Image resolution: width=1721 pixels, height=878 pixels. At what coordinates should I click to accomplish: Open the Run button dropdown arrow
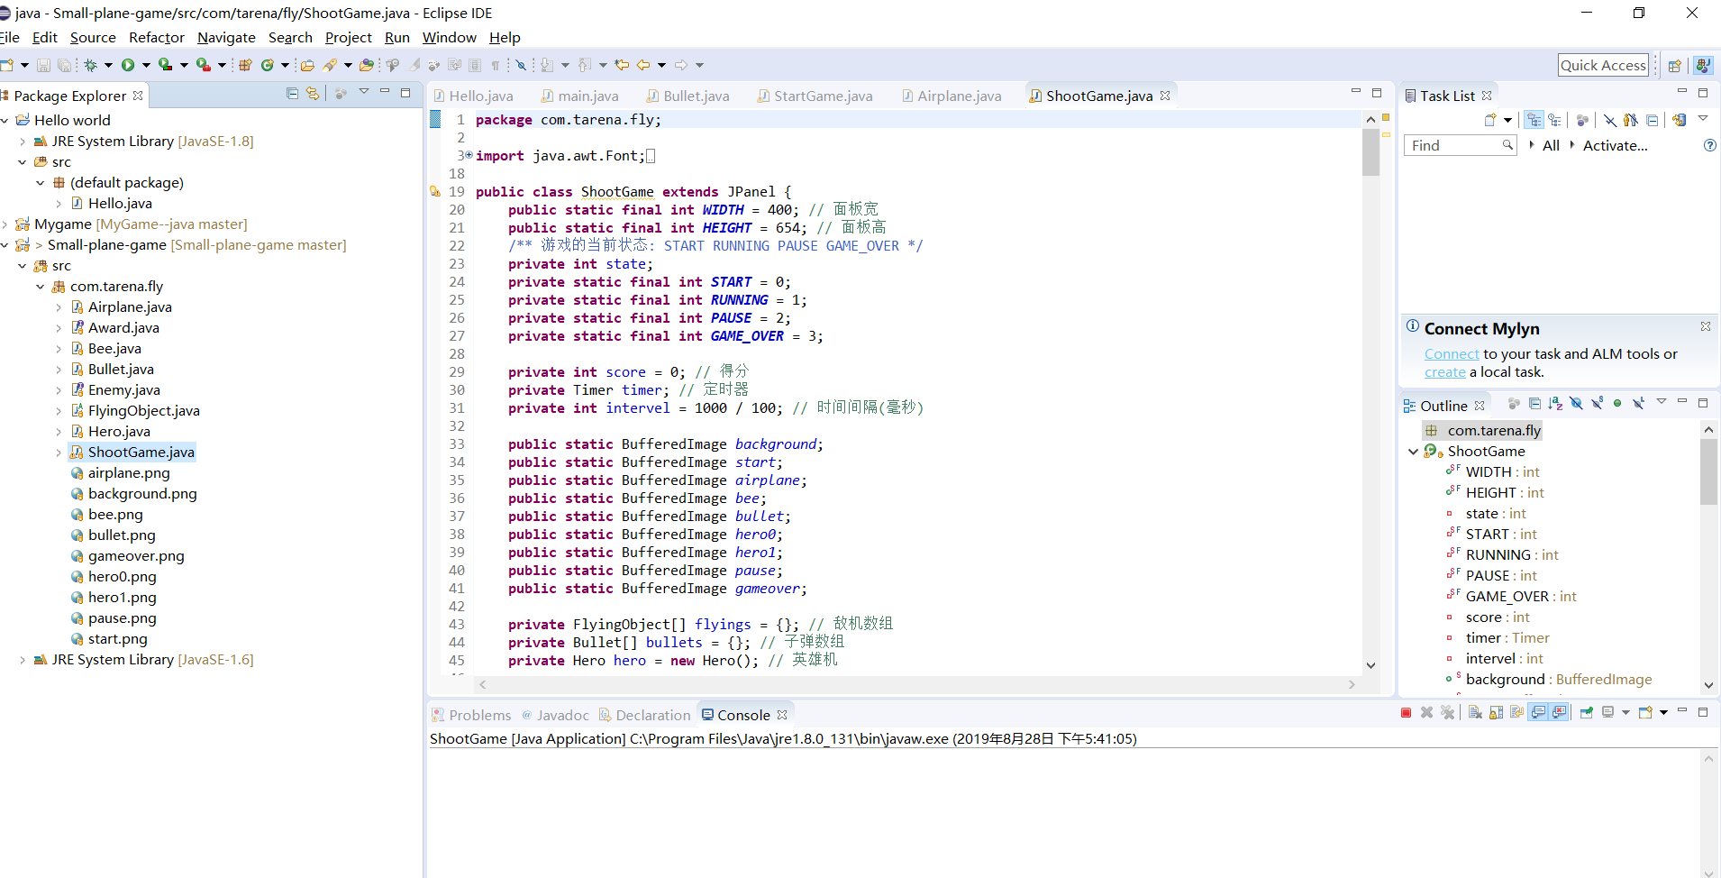(x=146, y=65)
